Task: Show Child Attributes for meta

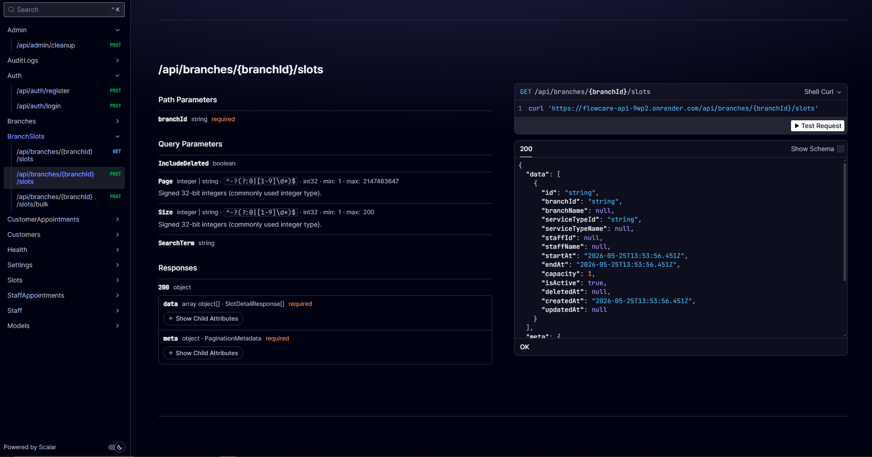Action: click(x=203, y=353)
